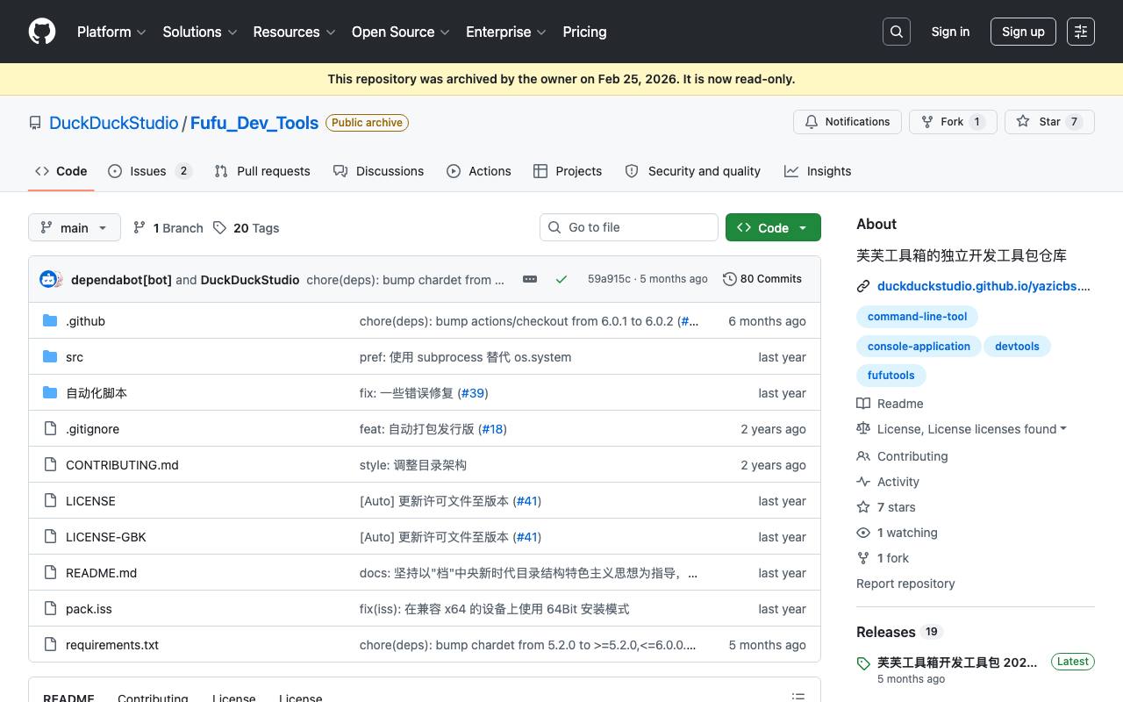Open the 1 Branch link
This screenshot has width=1123, height=702.
click(168, 228)
